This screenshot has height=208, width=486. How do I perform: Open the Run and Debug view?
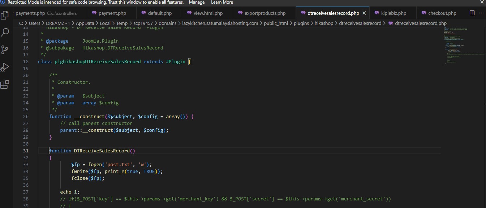pos(5,67)
